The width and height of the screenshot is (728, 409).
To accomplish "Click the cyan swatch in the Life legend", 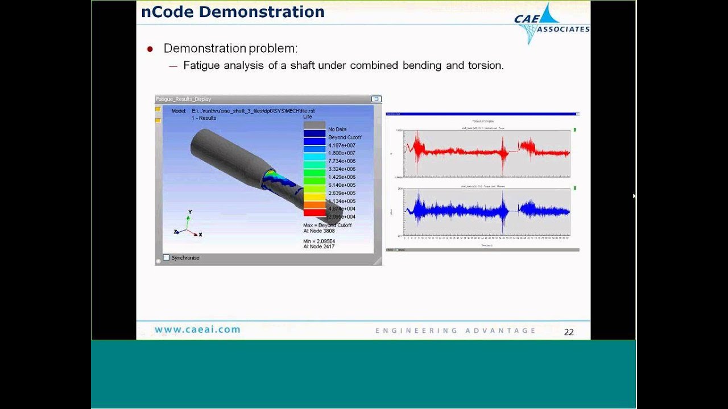I will pos(315,157).
